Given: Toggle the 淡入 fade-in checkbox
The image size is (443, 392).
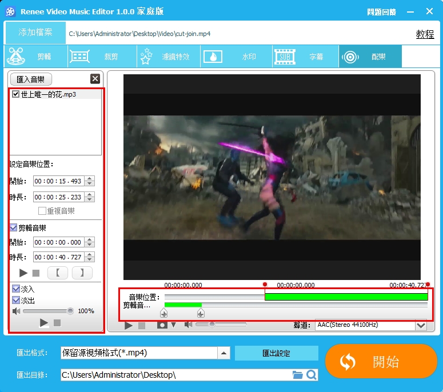Looking at the screenshot, I should [16, 289].
